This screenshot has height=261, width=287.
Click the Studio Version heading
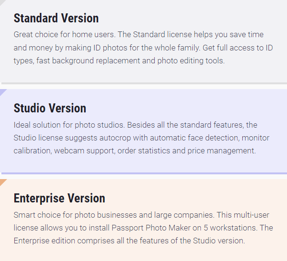point(50,108)
